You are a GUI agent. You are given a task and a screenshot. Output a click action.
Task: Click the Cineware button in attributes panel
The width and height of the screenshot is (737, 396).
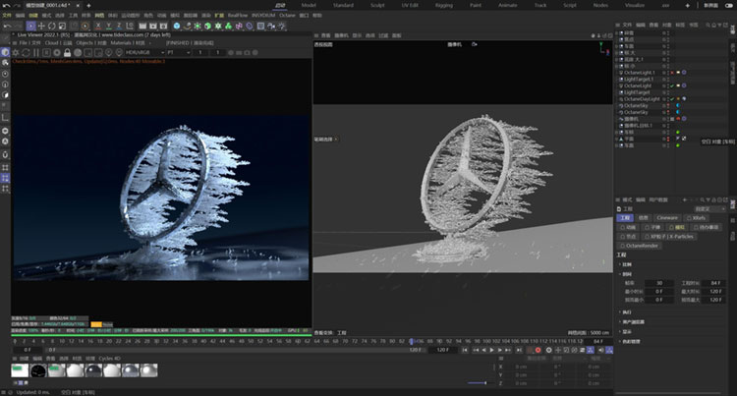(667, 217)
